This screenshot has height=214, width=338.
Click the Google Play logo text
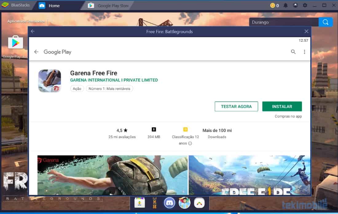57,52
